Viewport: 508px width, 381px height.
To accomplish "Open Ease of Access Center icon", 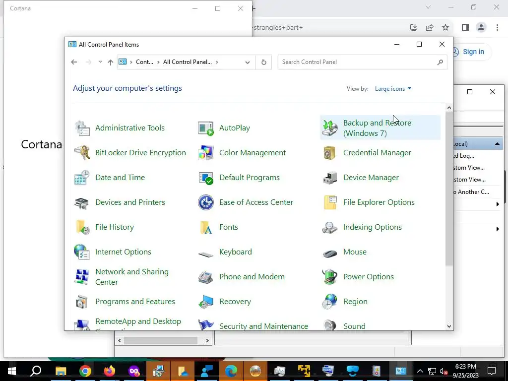I will click(x=206, y=202).
